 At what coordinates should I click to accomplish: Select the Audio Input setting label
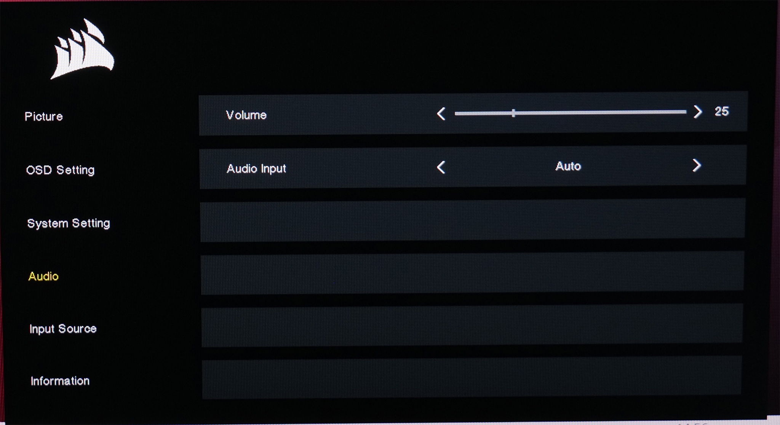tap(256, 169)
